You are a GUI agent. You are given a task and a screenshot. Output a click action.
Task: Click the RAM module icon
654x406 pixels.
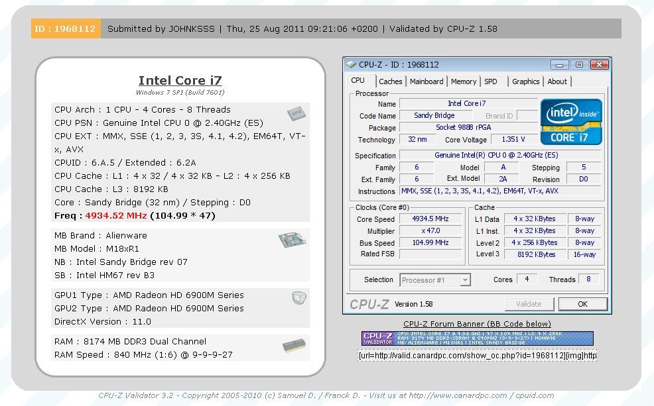pyautogui.click(x=294, y=346)
